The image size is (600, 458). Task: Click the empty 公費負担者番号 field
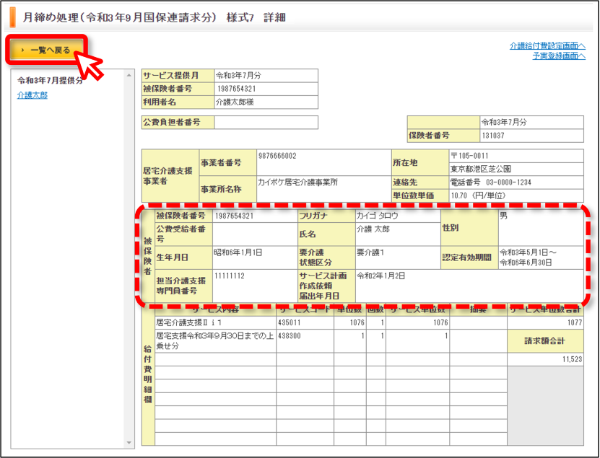(266, 123)
